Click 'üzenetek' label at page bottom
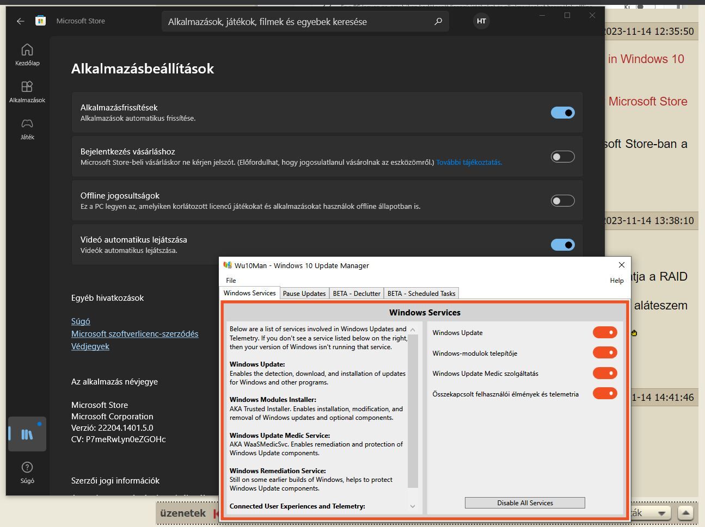The height and width of the screenshot is (527, 705). (183, 513)
